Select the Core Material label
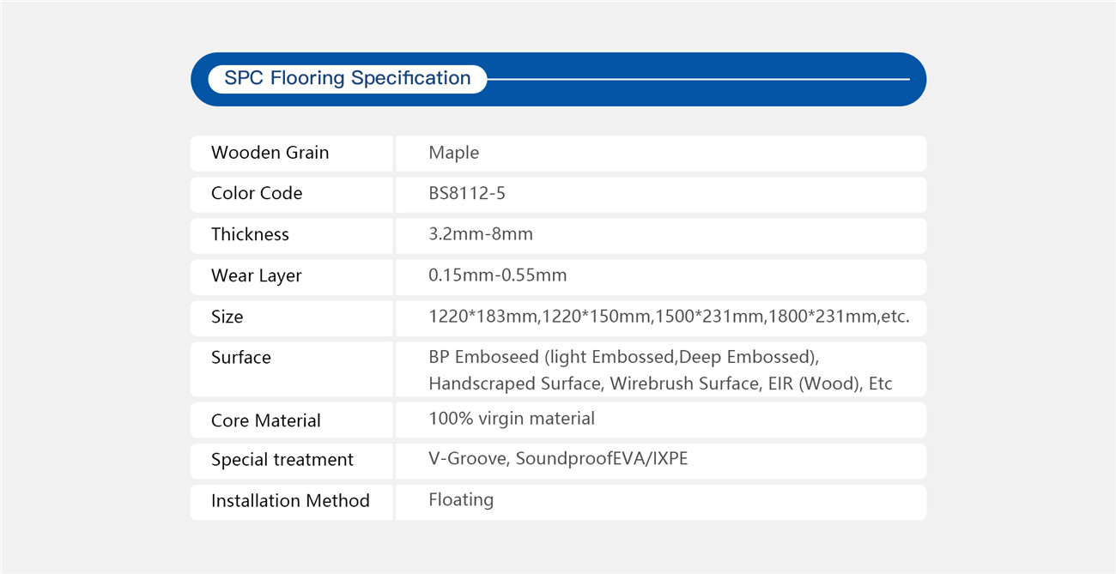Screen dimensions: 1116x574 [x=266, y=421]
